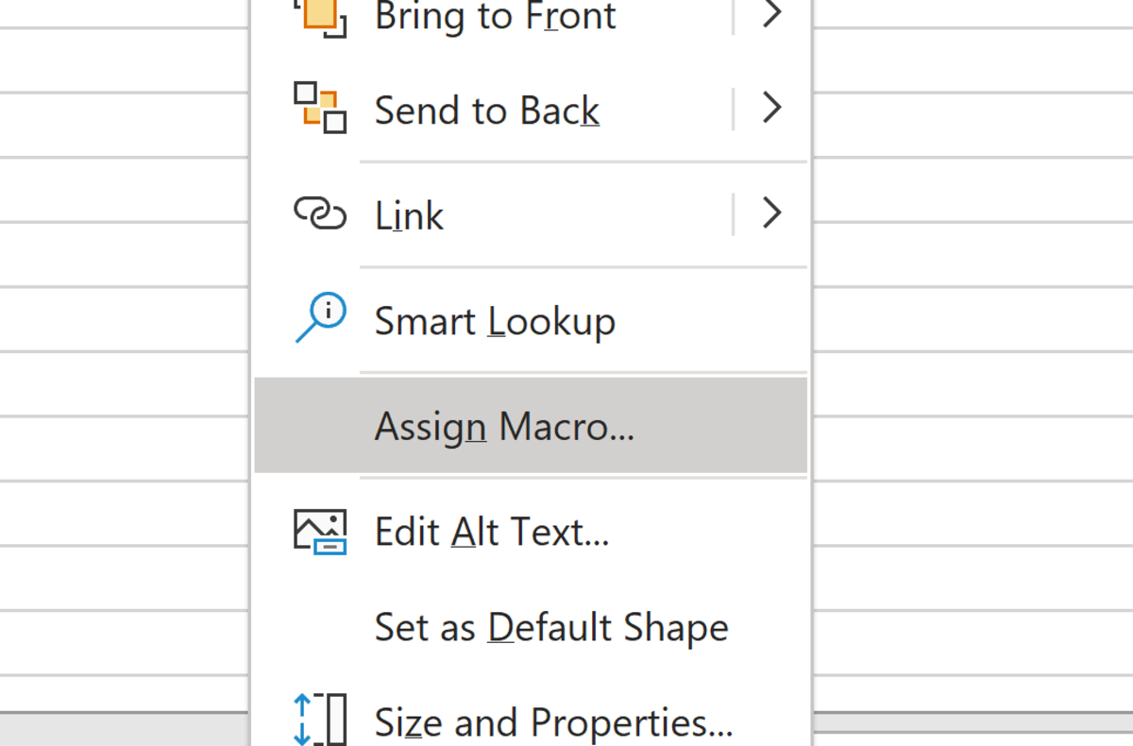Screen dimensions: 1133x746
Task: Click the Bring to Front icon
Action: [x=321, y=14]
